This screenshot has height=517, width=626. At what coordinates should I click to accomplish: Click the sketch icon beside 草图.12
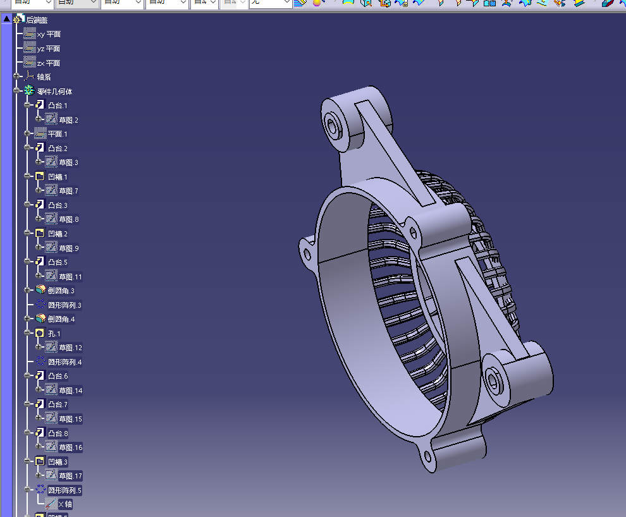pos(51,347)
